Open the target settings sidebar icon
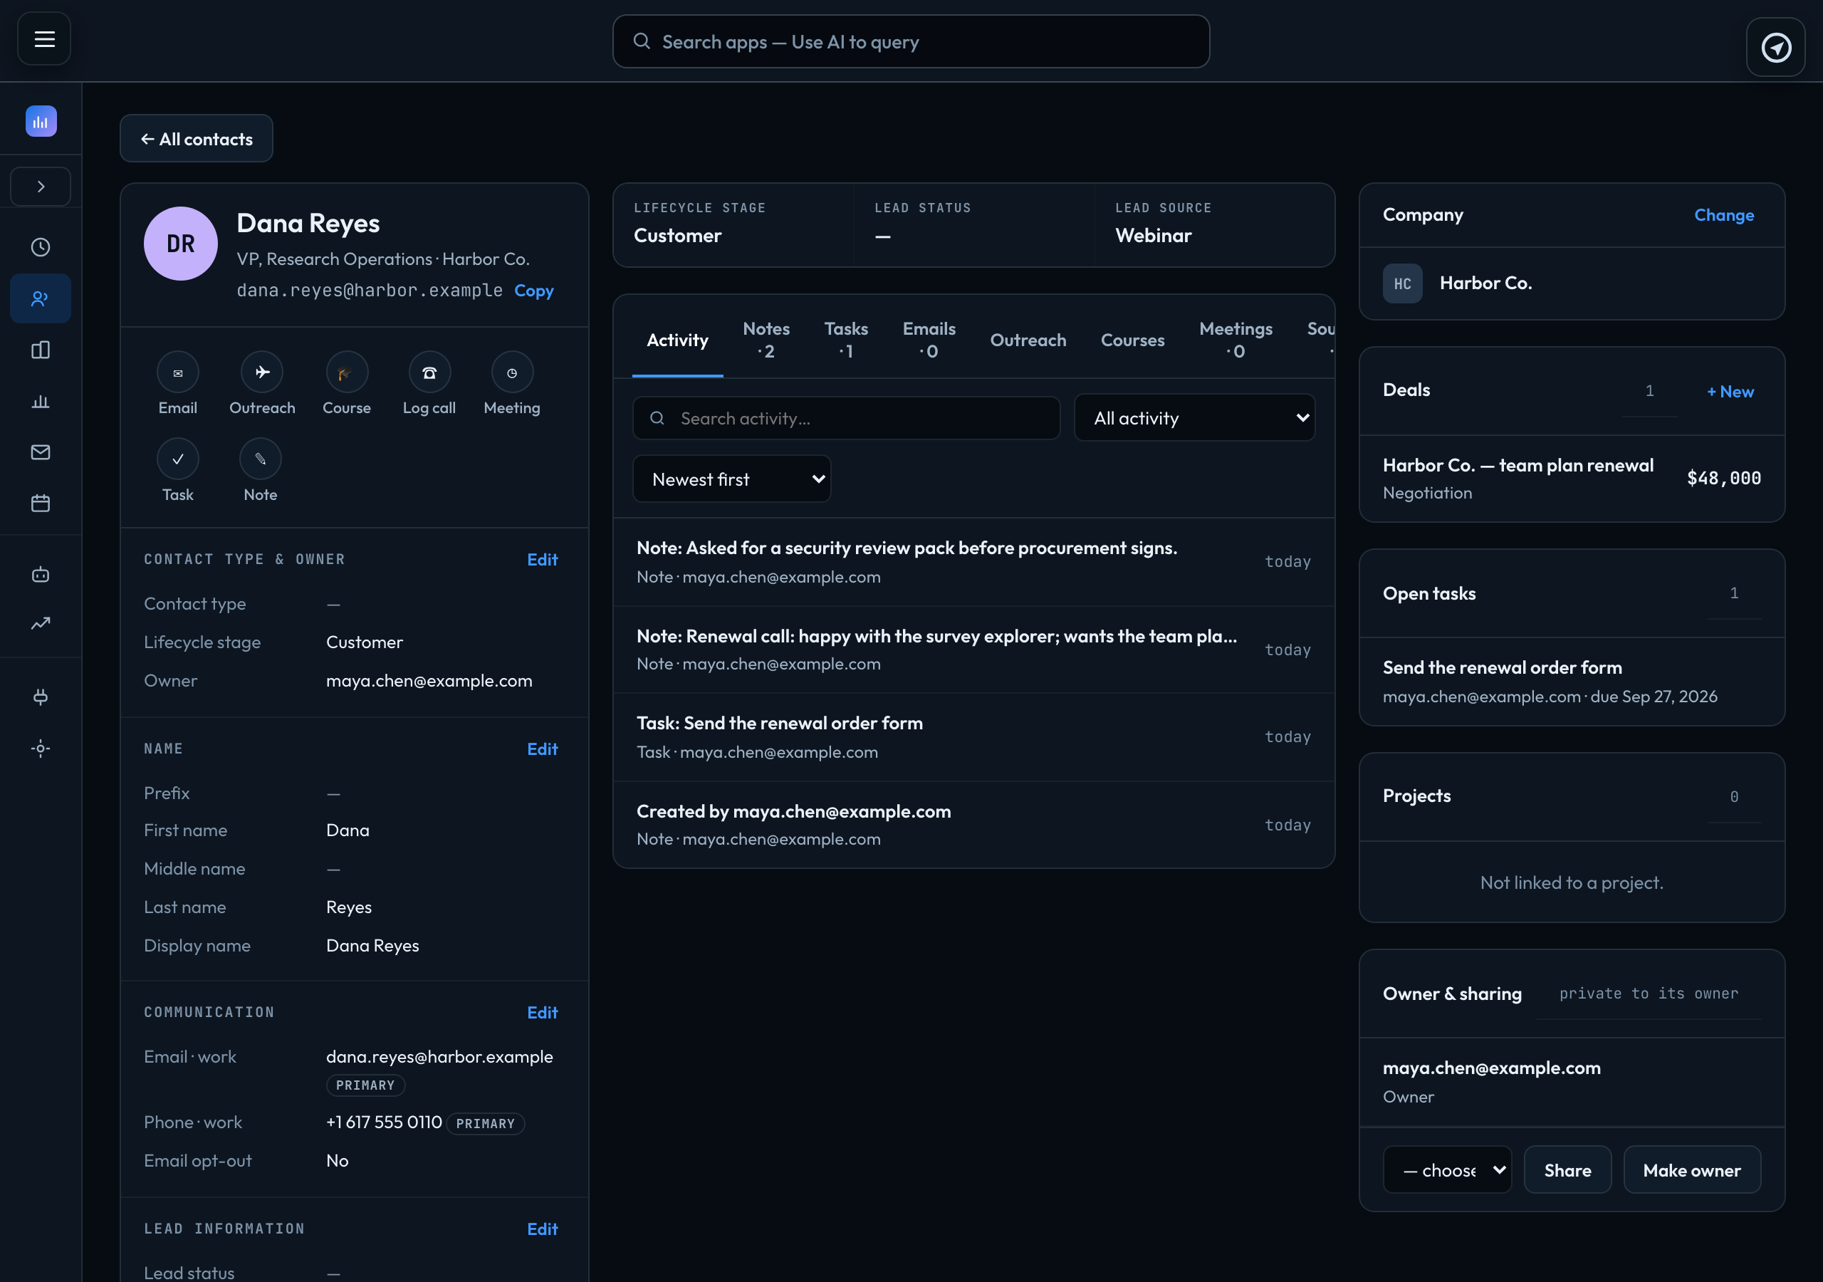1823x1282 pixels. click(x=41, y=749)
